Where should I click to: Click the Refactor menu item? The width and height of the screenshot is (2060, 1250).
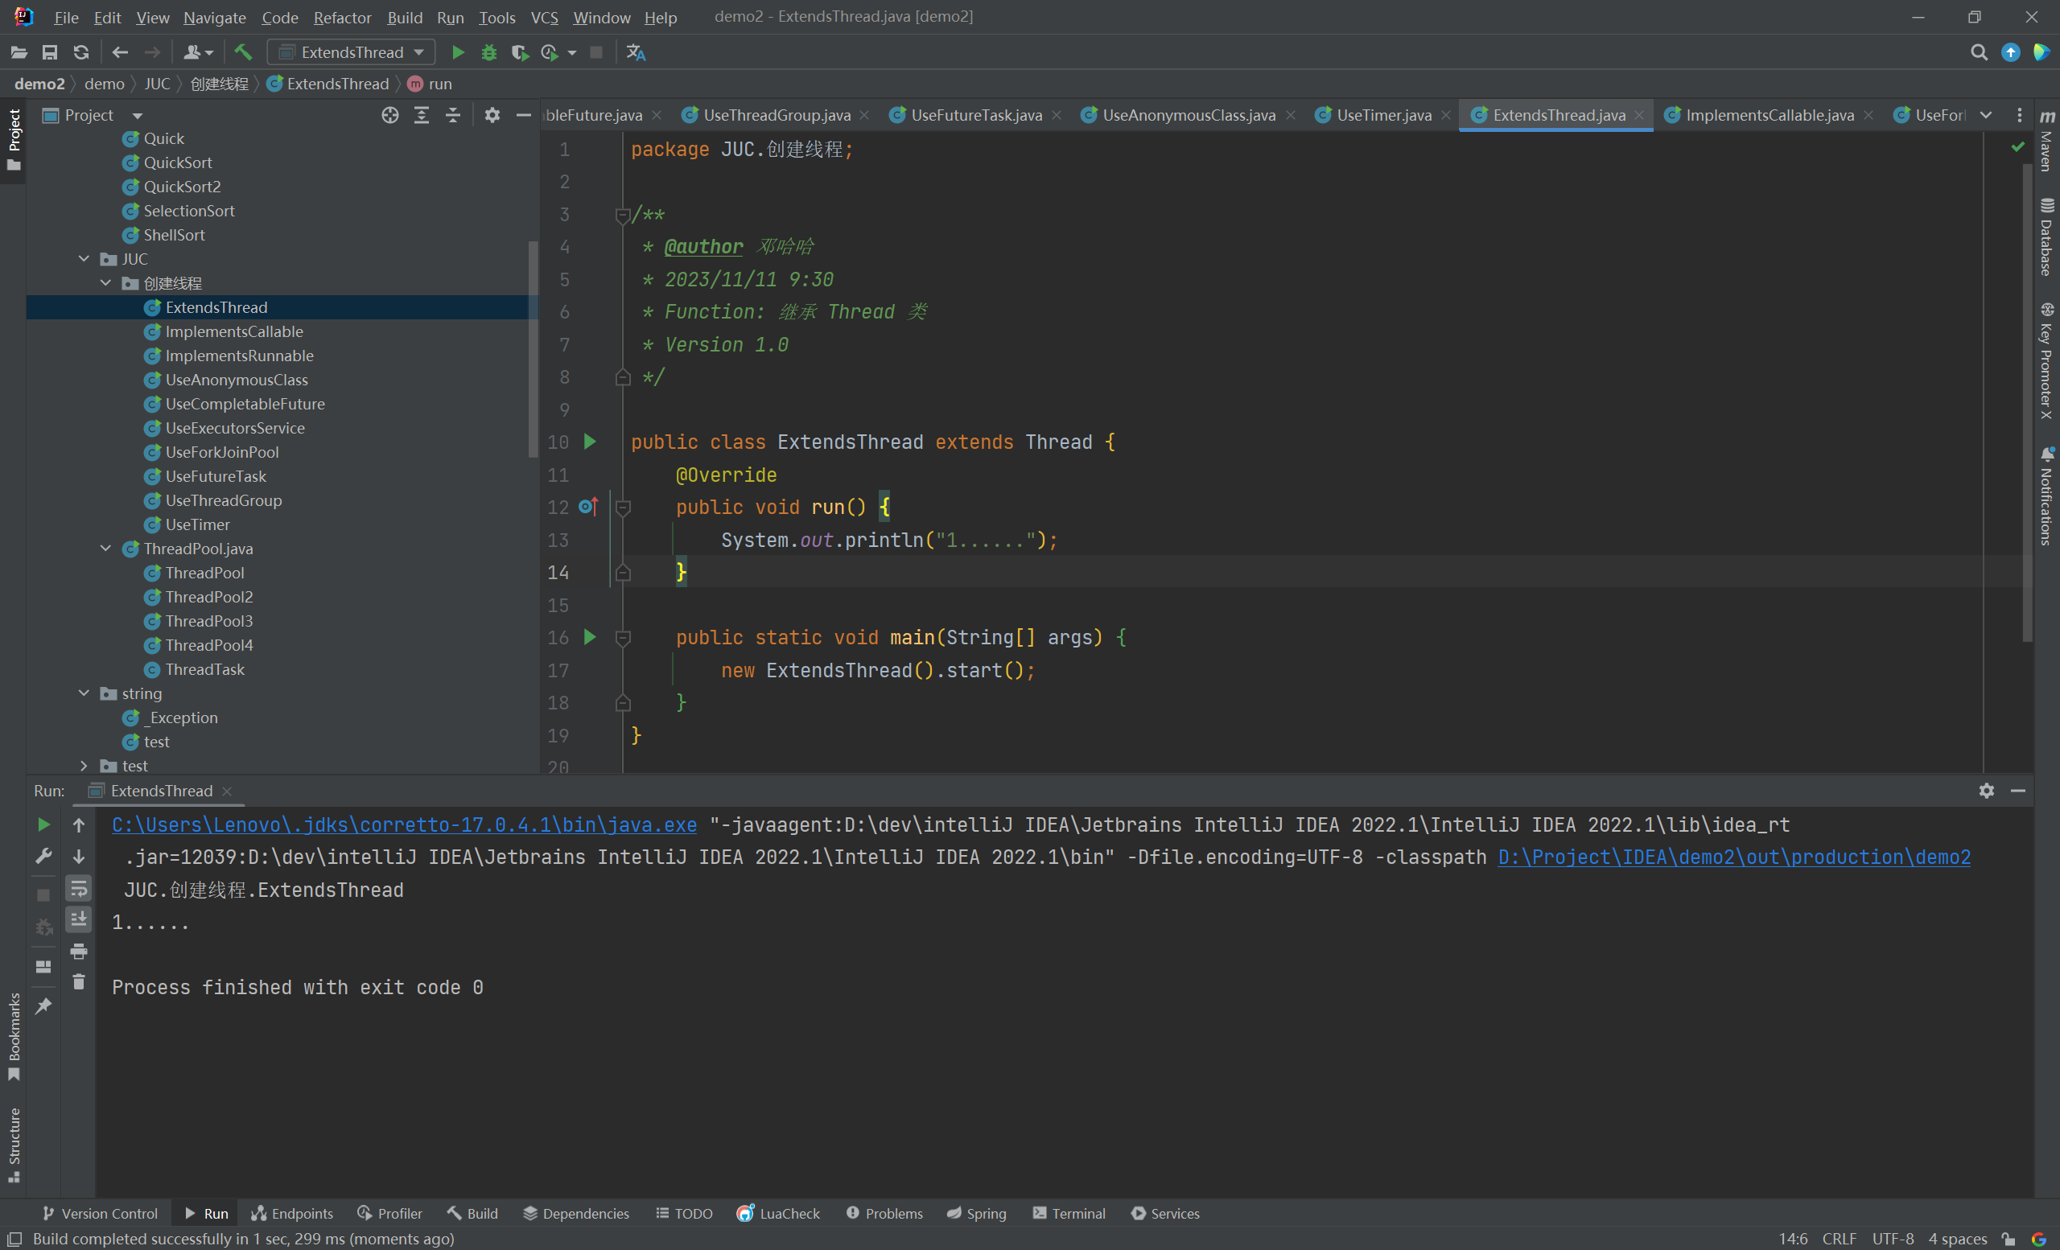[x=340, y=14]
